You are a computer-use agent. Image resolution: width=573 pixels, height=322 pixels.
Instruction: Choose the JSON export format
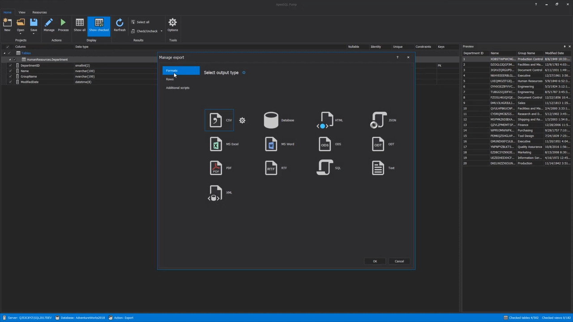pos(379,120)
